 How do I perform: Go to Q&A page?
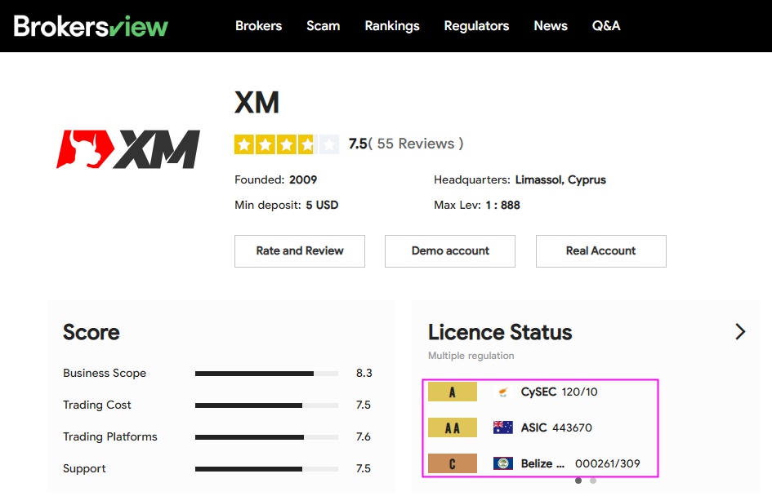click(x=606, y=25)
